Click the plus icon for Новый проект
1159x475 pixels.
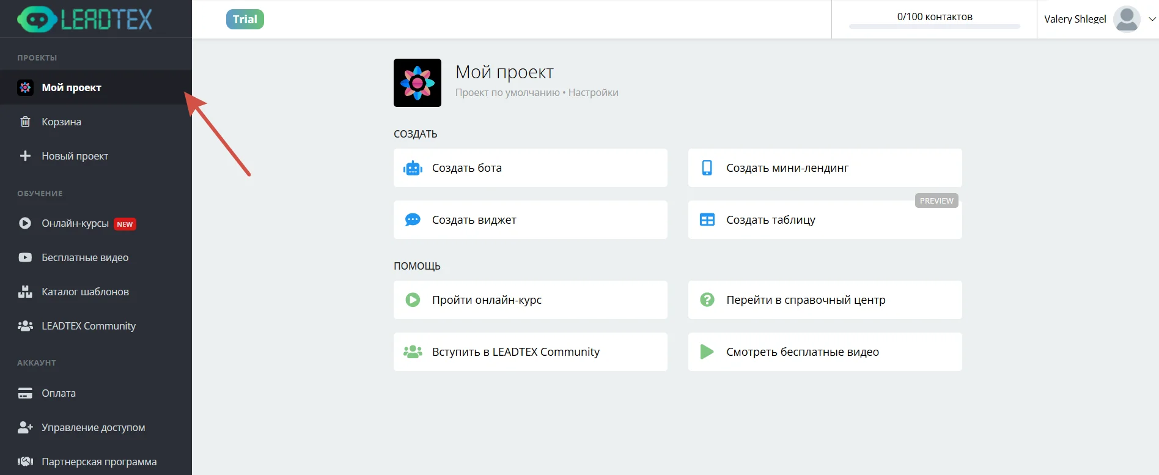coord(25,156)
